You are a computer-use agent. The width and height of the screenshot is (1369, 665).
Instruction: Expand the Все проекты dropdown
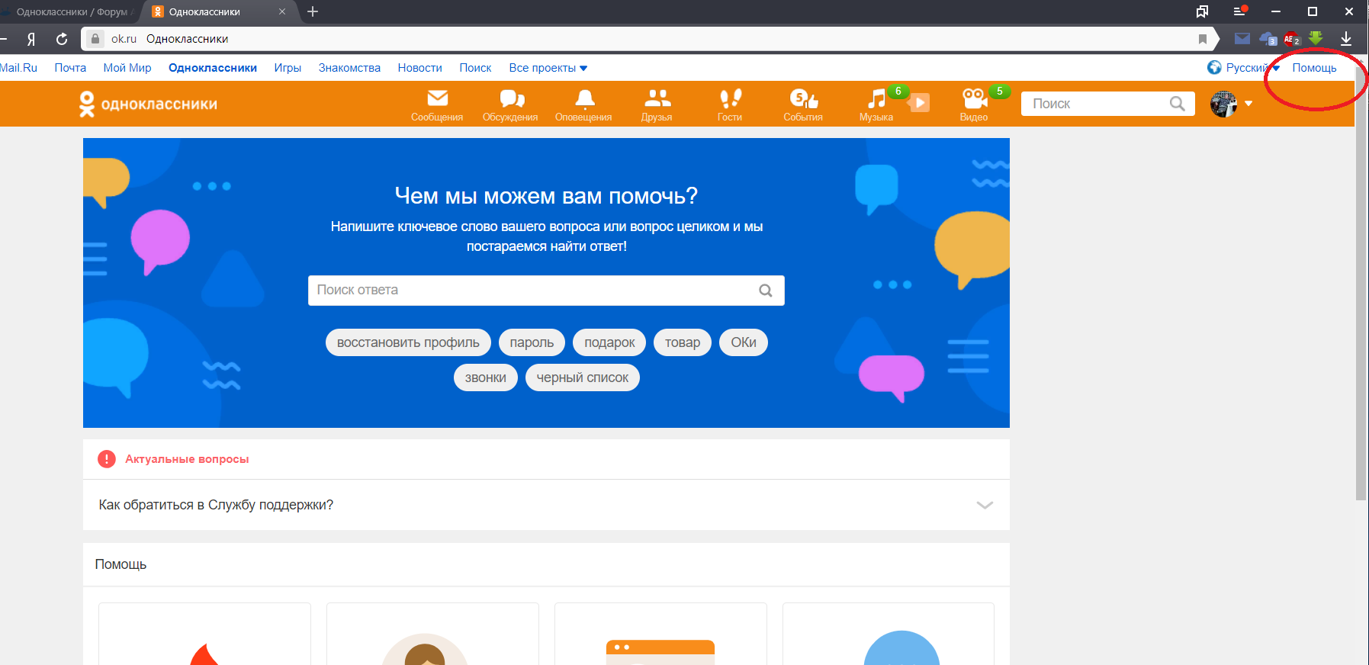pyautogui.click(x=548, y=68)
